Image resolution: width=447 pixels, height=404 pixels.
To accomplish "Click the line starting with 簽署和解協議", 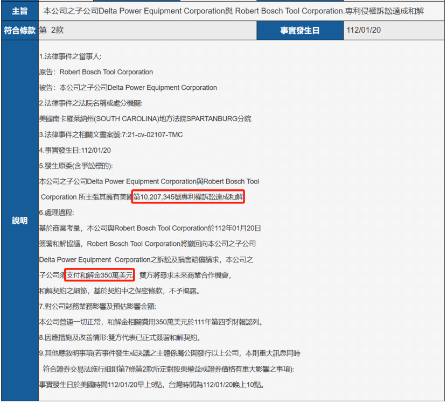I will [x=148, y=244].
